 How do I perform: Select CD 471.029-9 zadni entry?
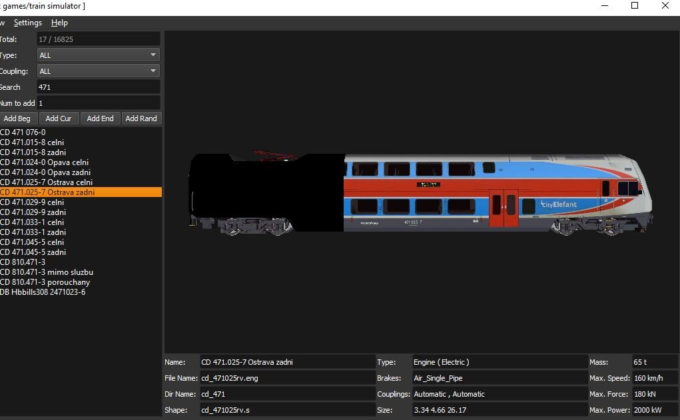(81, 212)
